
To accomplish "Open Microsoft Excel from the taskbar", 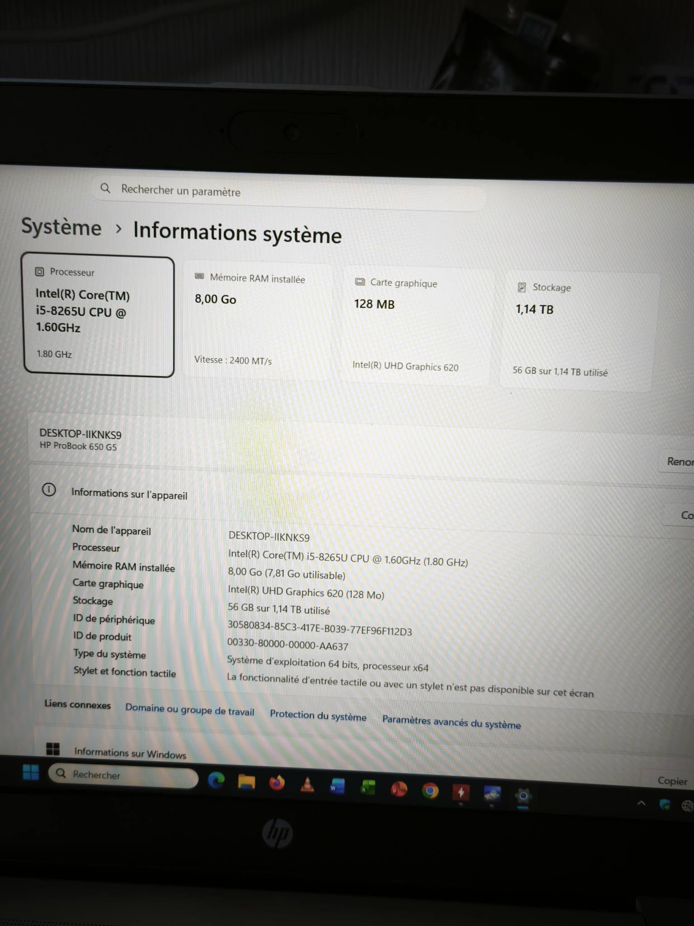I will click(x=368, y=787).
